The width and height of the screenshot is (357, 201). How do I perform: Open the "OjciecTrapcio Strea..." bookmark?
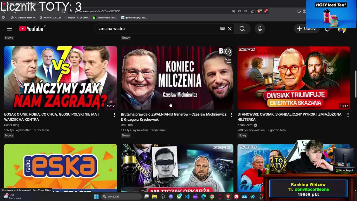(x=105, y=18)
